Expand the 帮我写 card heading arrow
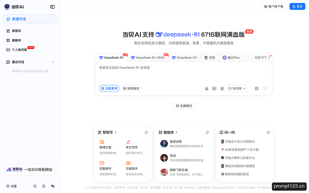This screenshot has height=193, width=309. [116, 132]
